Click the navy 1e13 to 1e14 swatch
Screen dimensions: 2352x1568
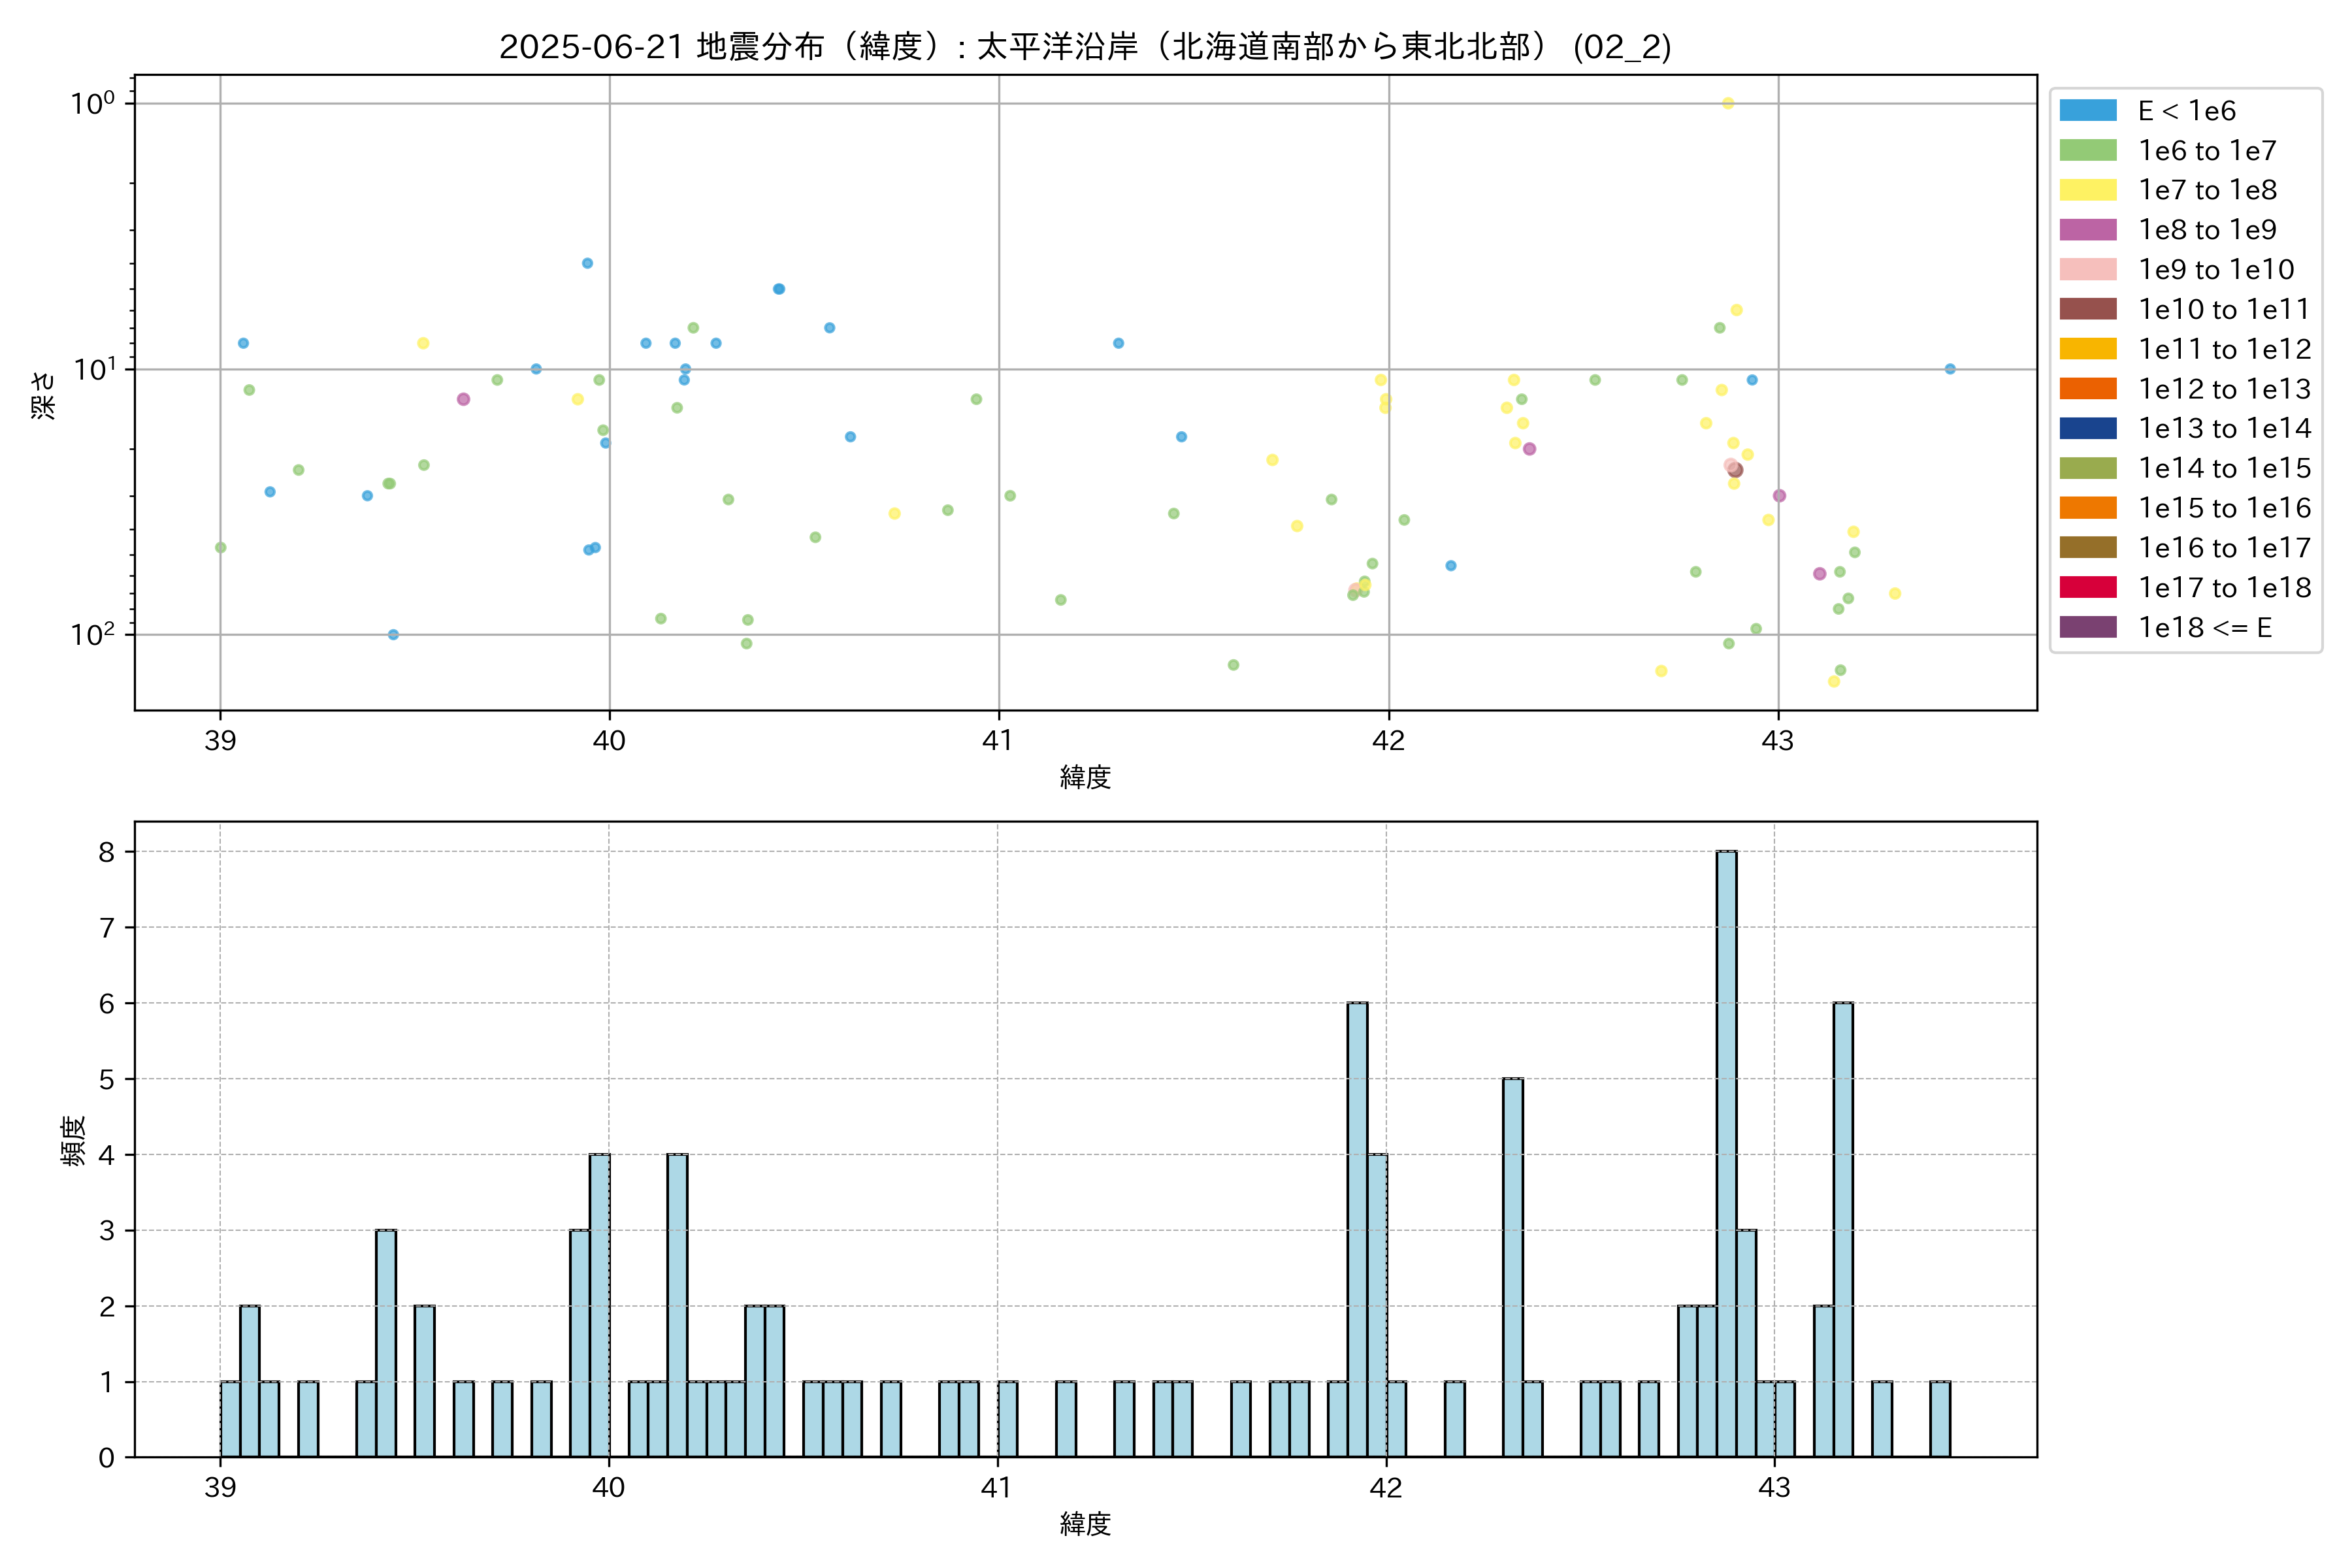[2087, 429]
